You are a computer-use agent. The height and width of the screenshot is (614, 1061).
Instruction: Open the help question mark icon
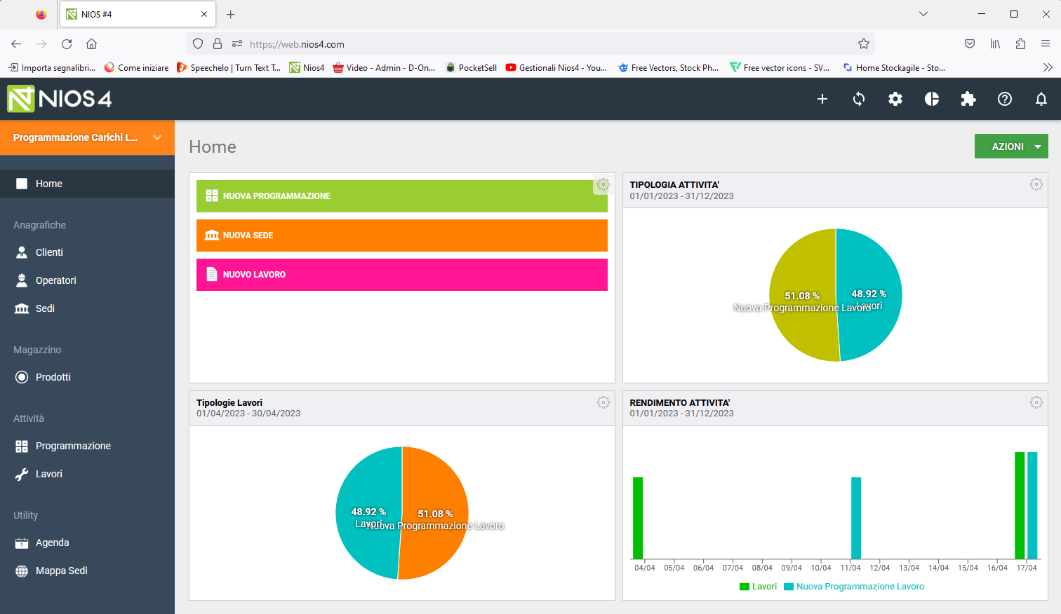(x=1005, y=99)
